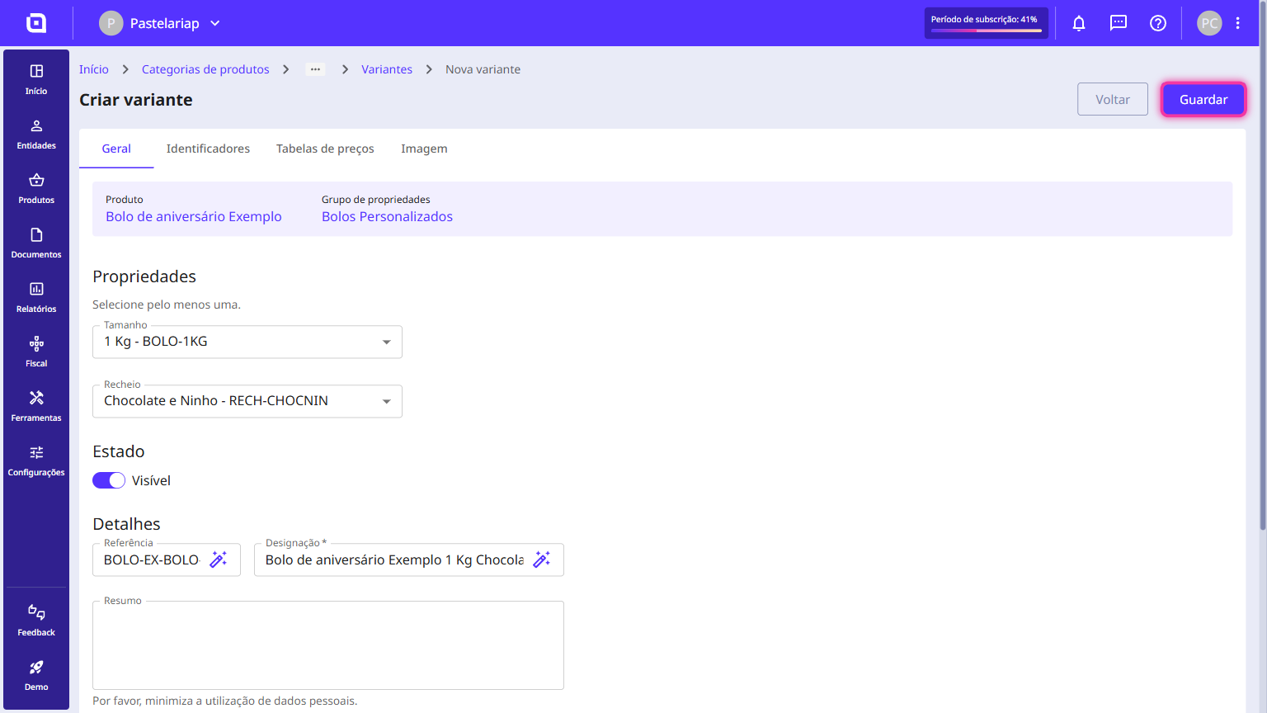This screenshot has width=1267, height=713.
Task: Click the subscription period progress bar
Action: pos(987,31)
